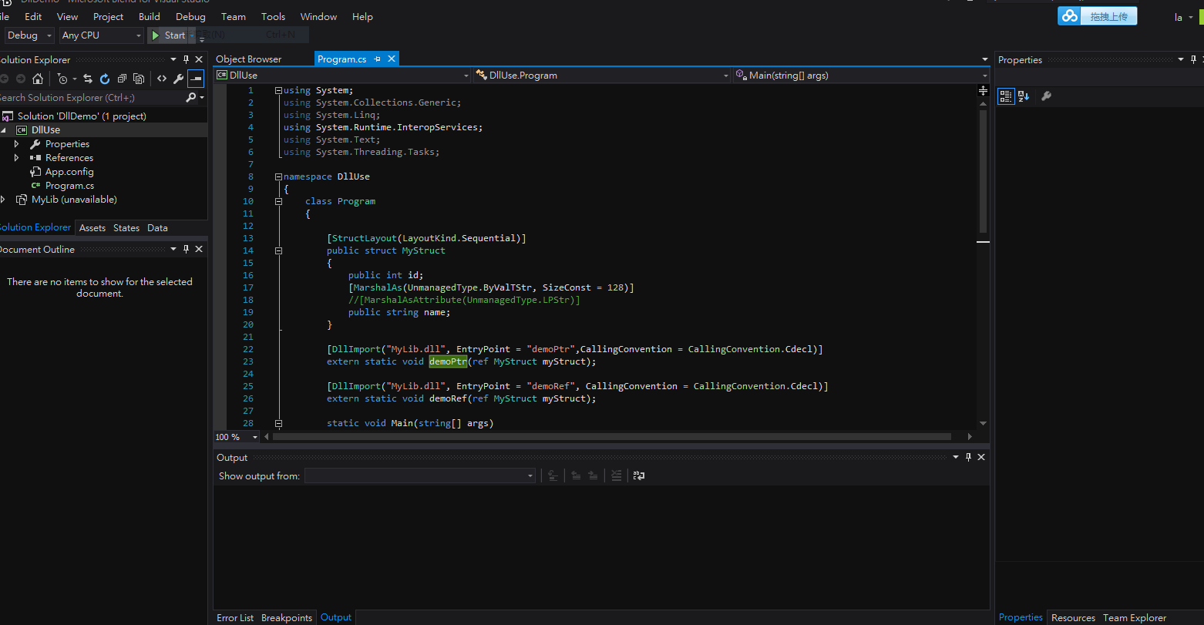Image resolution: width=1204 pixels, height=625 pixels.
Task: Select App.config file in tree
Action: click(69, 172)
